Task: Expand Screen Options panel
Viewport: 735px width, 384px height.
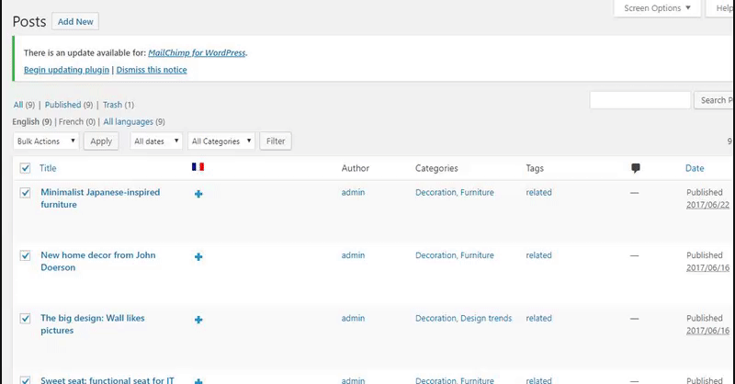Action: (x=657, y=8)
